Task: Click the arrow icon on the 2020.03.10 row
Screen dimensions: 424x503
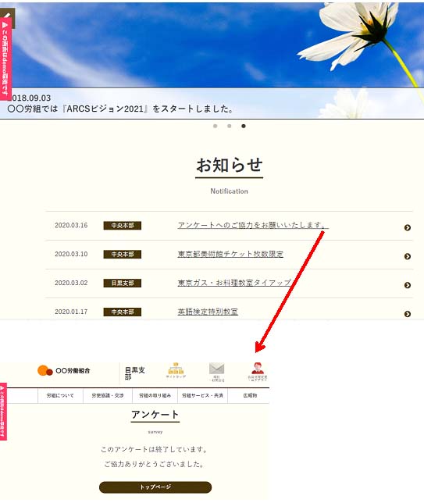Action: click(408, 256)
